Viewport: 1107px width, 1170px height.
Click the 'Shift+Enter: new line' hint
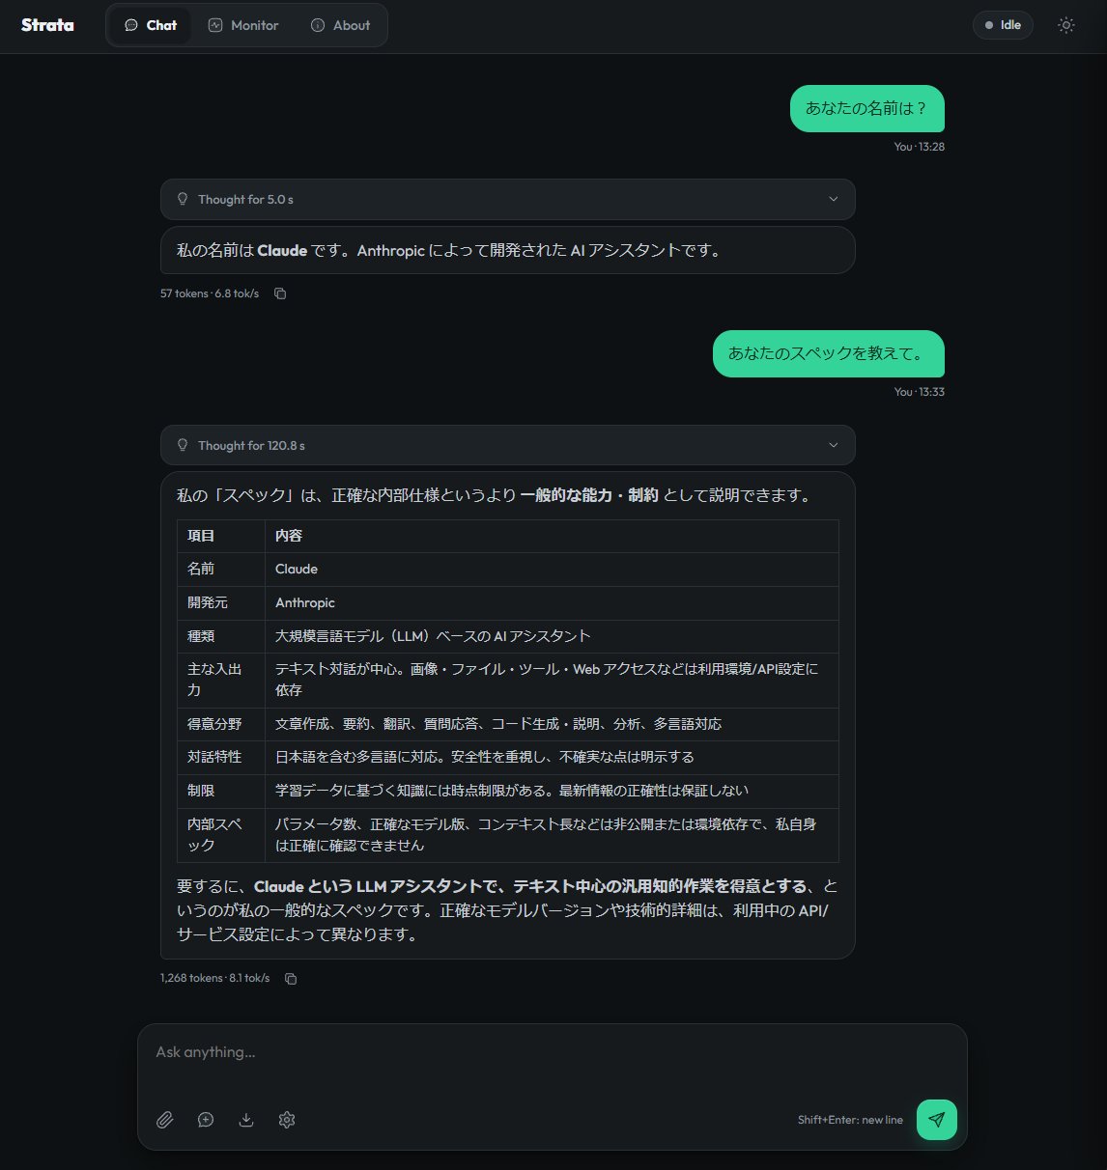click(x=850, y=1120)
